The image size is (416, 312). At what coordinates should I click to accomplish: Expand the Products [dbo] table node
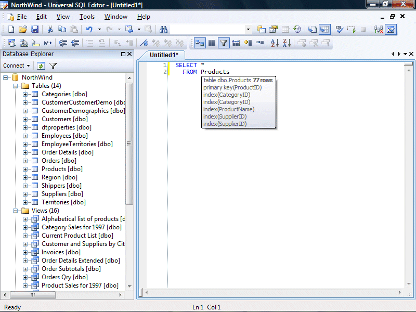[x=25, y=169]
